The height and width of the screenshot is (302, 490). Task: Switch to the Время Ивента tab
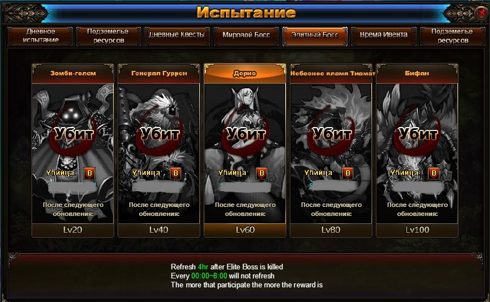pyautogui.click(x=384, y=36)
